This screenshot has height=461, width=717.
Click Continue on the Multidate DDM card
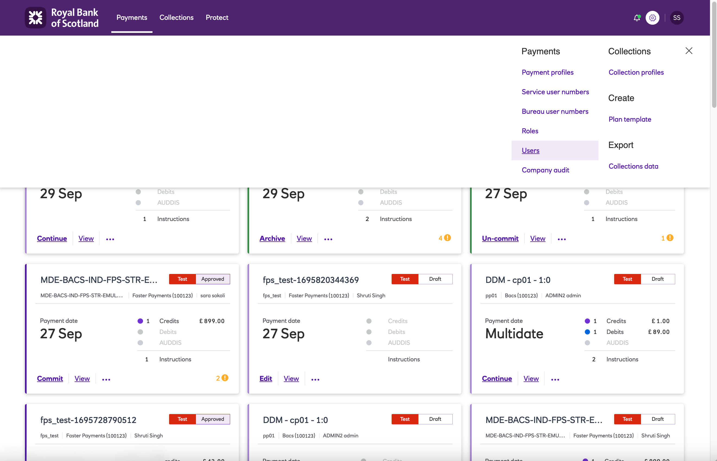497,378
